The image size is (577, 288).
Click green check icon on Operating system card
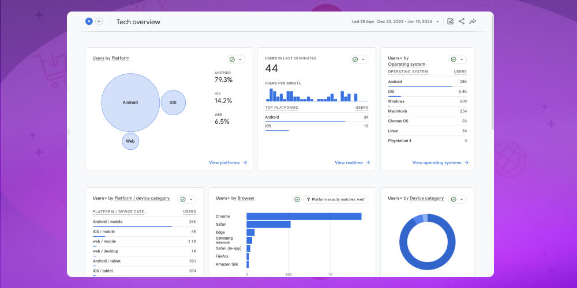coord(454,59)
